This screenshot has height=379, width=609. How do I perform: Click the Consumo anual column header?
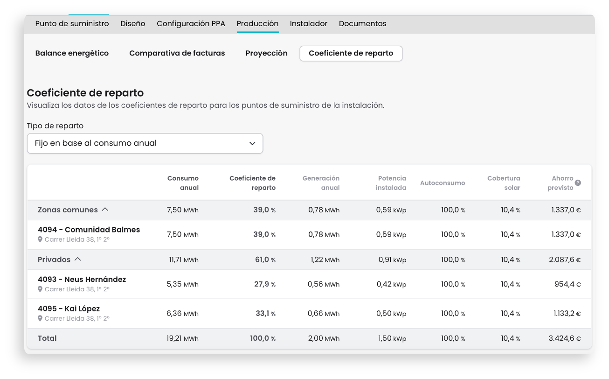[x=183, y=183]
